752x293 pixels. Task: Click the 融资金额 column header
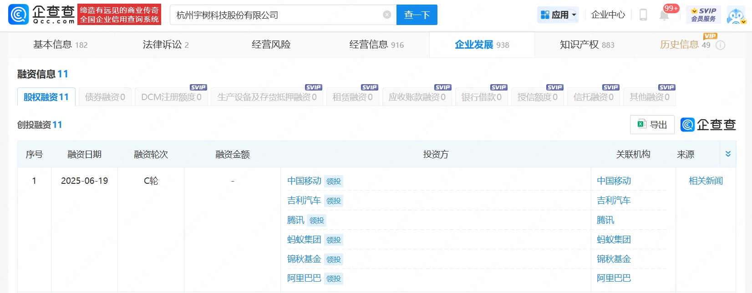tap(233, 154)
